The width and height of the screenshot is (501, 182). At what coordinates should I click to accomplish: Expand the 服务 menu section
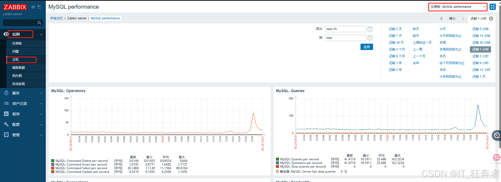(41, 93)
